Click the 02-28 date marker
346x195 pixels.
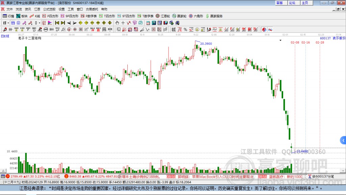tap(320, 43)
